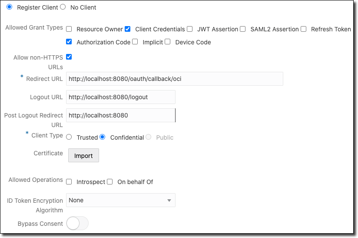This screenshot has width=358, height=238.
Task: Edit the Post Logout Redirect URL field
Action: pyautogui.click(x=121, y=115)
